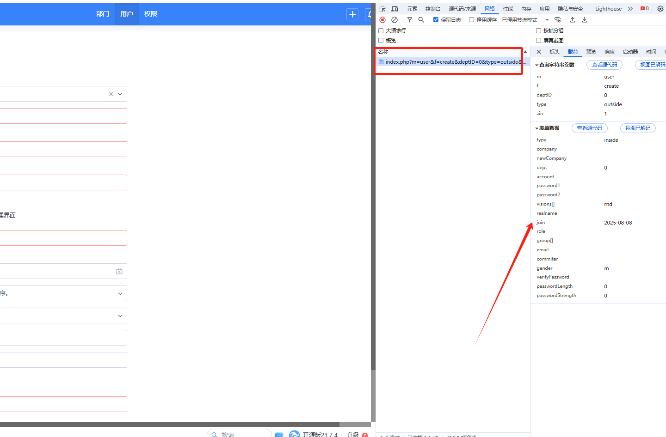
Task: Click the 搜索 search box in footer
Action: tap(239, 434)
